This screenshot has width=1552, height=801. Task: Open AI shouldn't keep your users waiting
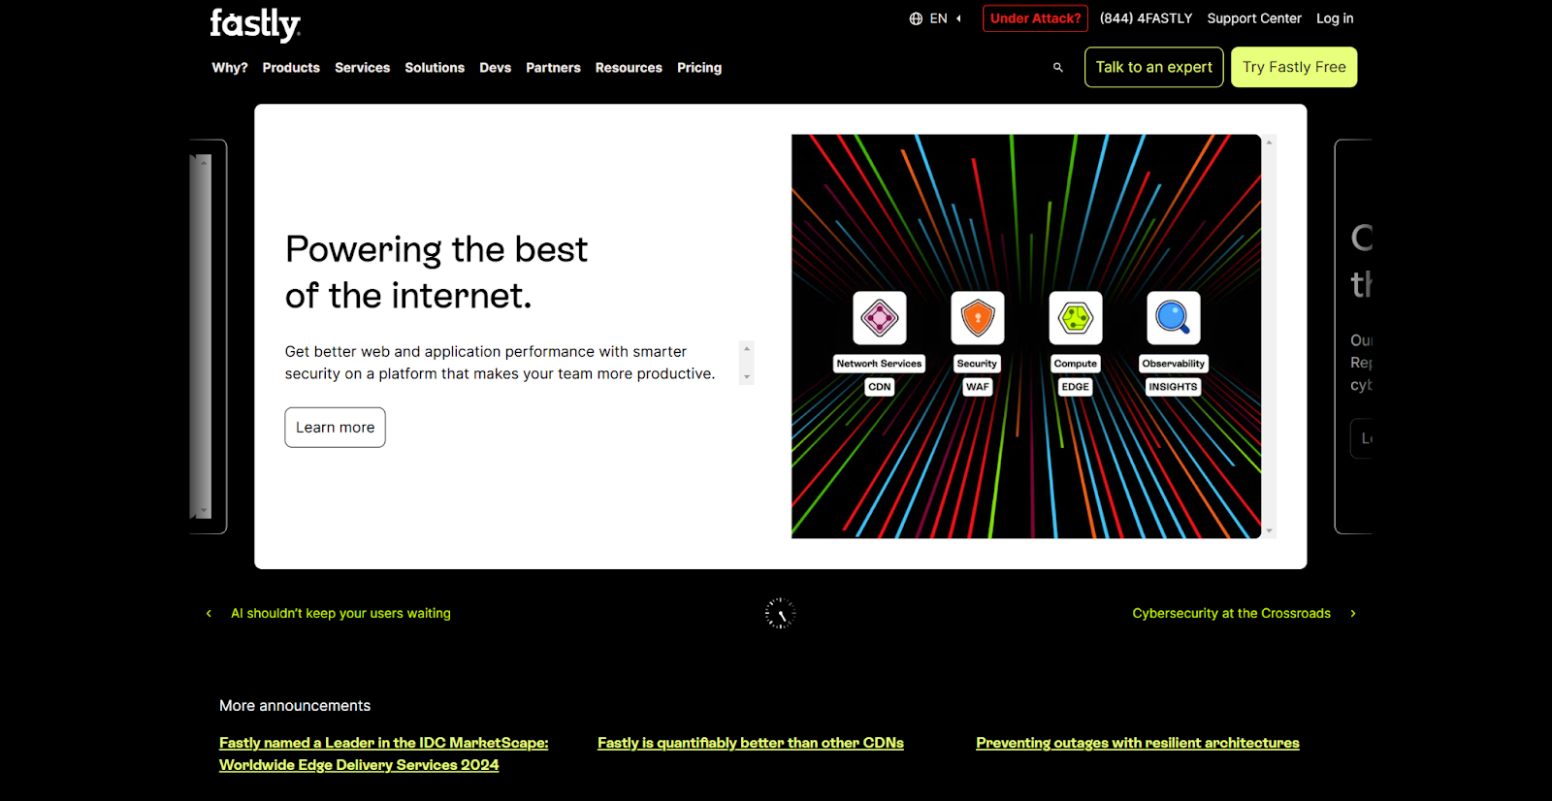pyautogui.click(x=340, y=614)
